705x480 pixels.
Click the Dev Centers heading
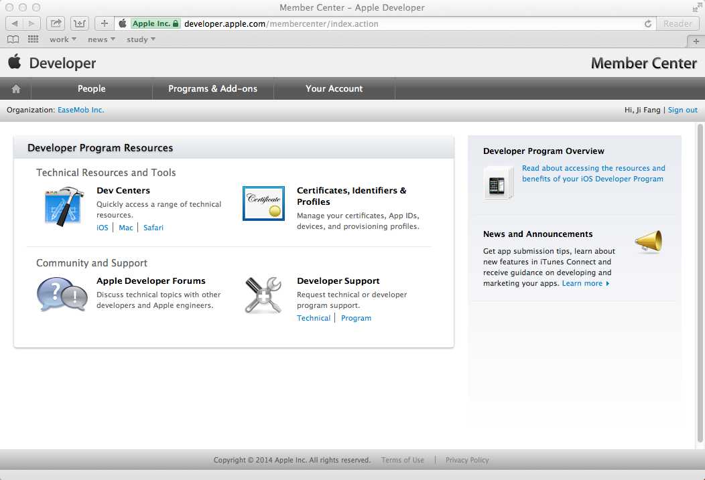(123, 190)
